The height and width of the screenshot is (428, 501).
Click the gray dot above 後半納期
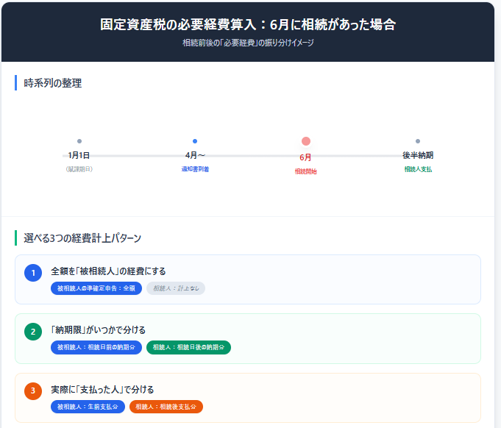[418, 141]
